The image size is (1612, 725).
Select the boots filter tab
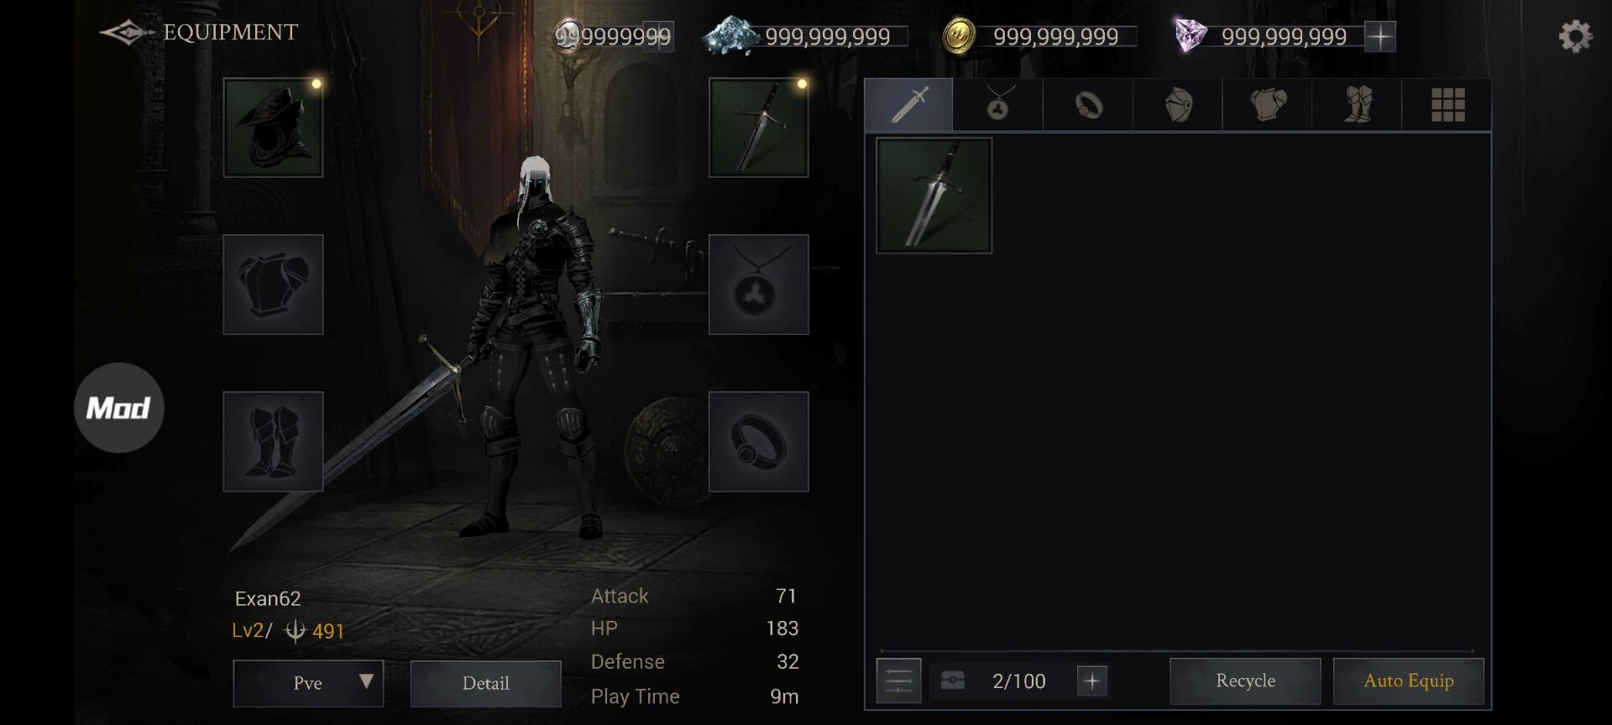[x=1357, y=105]
